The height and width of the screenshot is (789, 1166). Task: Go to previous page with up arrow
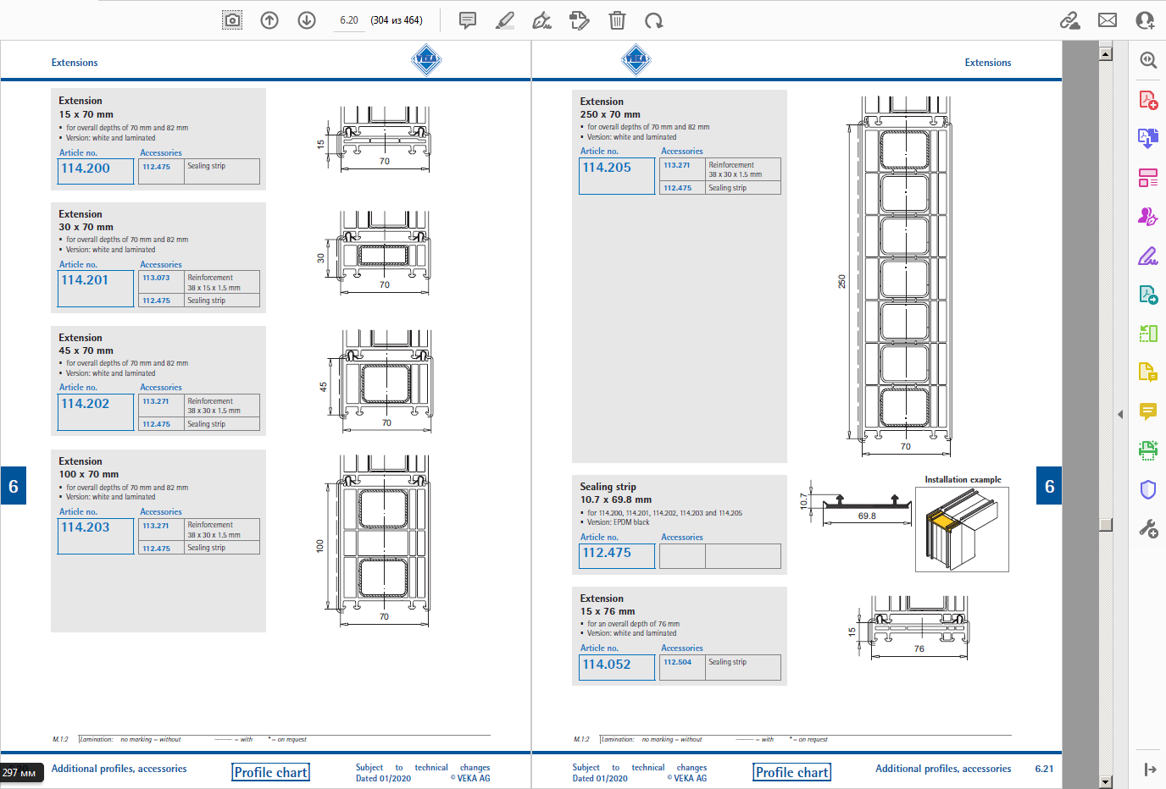click(x=269, y=20)
